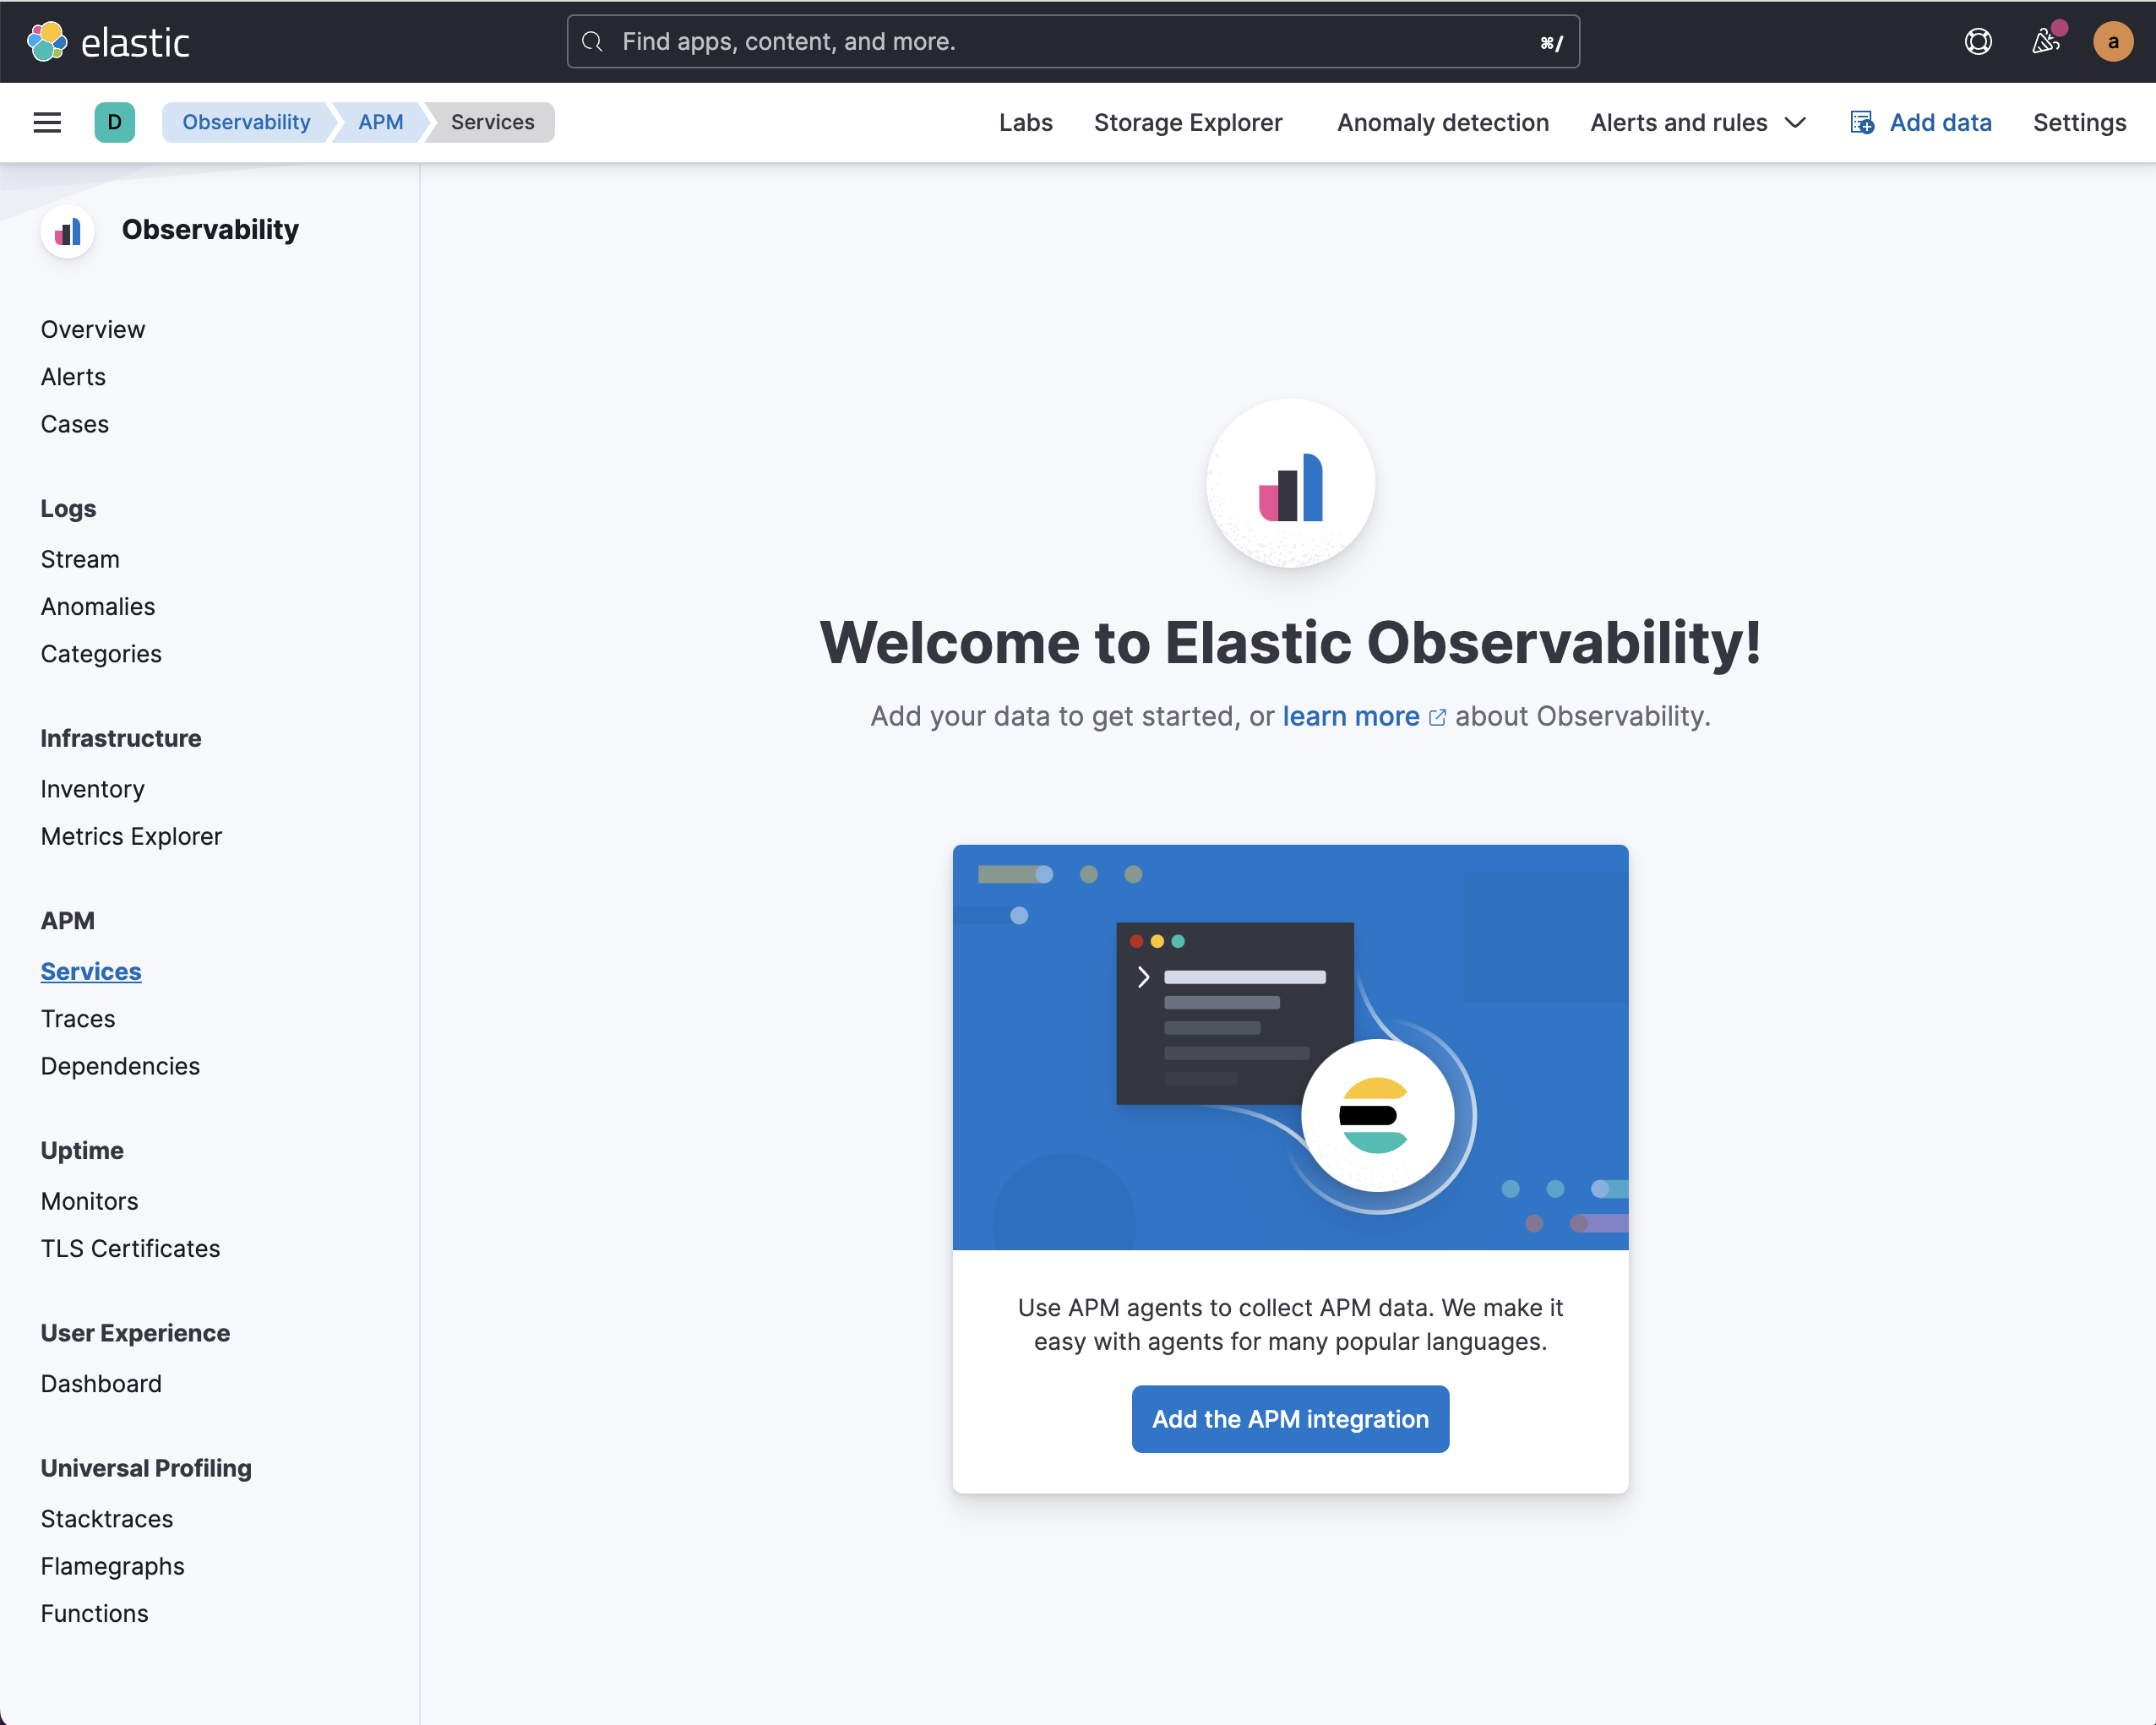Open Storage Explorer
The width and height of the screenshot is (2156, 1725).
click(x=1187, y=122)
